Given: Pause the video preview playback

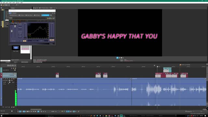Looking at the screenshot, I should [x=119, y=58].
